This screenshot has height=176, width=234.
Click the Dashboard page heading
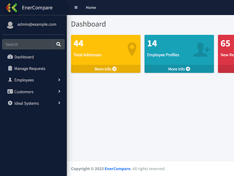89,24
